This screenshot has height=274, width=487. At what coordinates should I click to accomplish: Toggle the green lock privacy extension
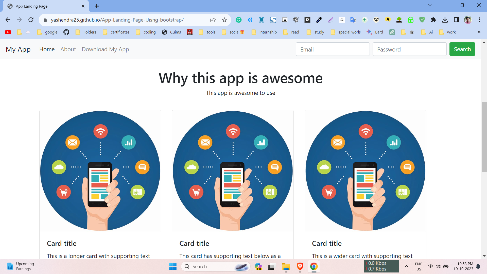(410, 20)
